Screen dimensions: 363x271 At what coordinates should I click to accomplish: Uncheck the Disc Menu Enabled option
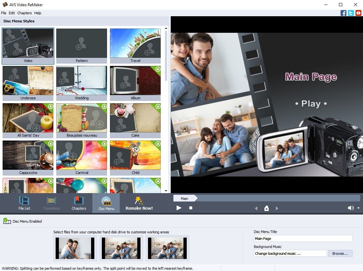click(x=6, y=221)
